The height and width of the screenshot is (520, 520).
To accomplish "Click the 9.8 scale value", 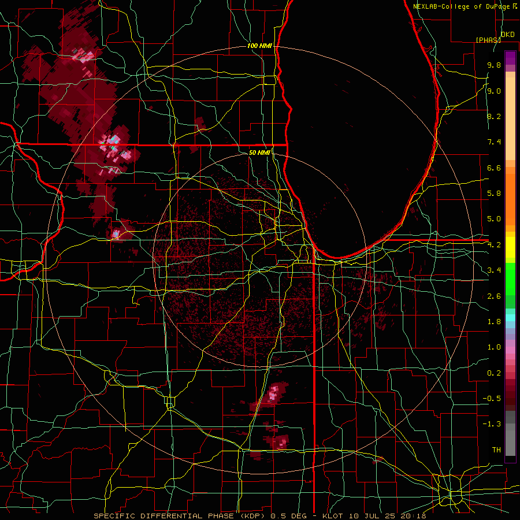I will point(494,65).
